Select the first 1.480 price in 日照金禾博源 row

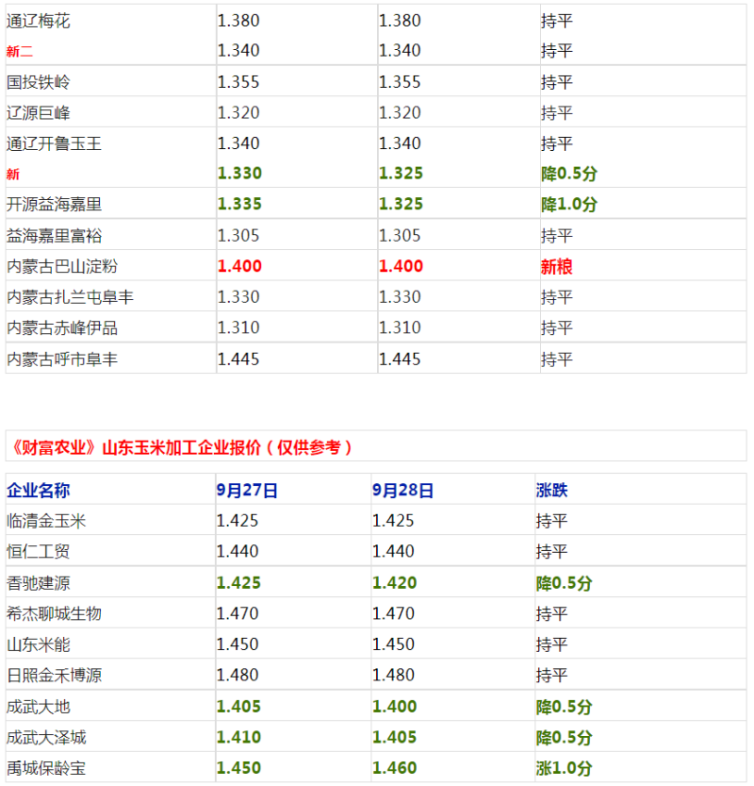click(x=238, y=676)
